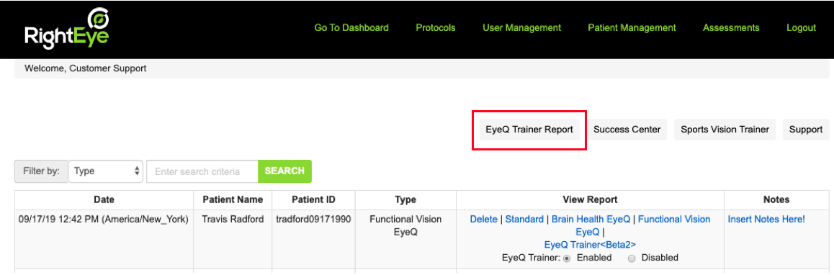Select the EyeQ Trainer Disabled radio button
The width and height of the screenshot is (834, 275).
pos(632,258)
